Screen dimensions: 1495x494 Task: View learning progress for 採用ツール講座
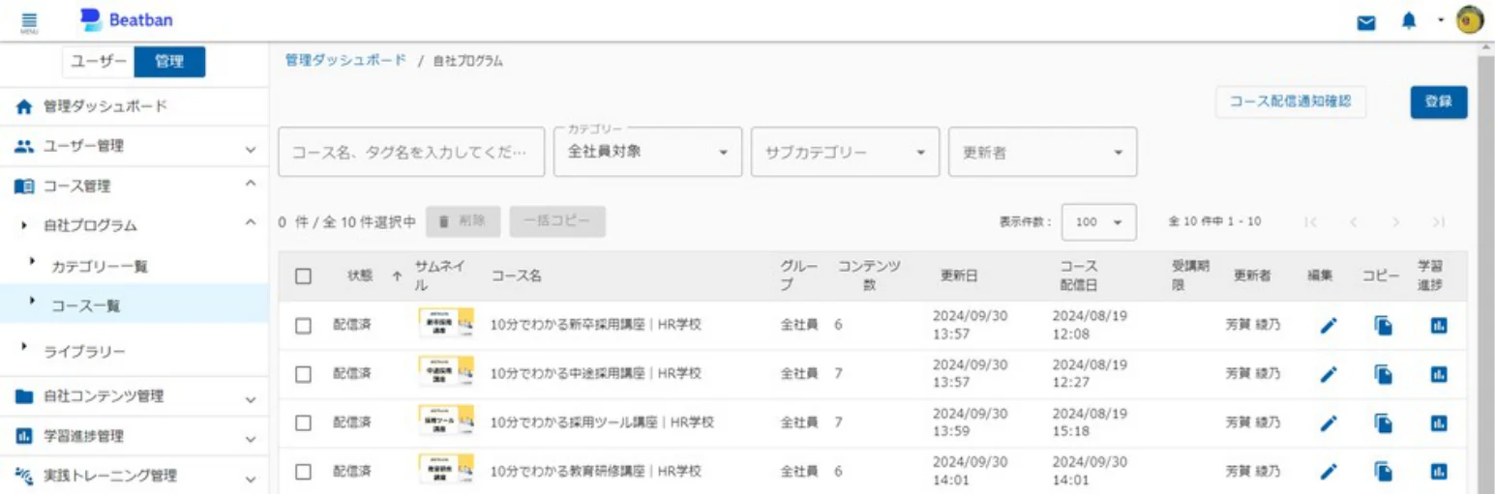1439,422
